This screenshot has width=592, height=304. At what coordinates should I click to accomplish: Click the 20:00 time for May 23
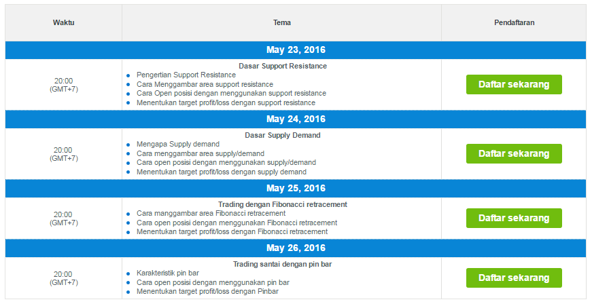click(63, 81)
